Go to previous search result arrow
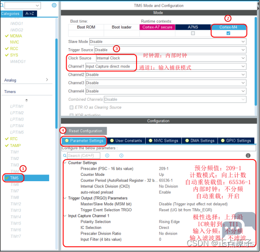Screen dimensions: 260x252 107,156
